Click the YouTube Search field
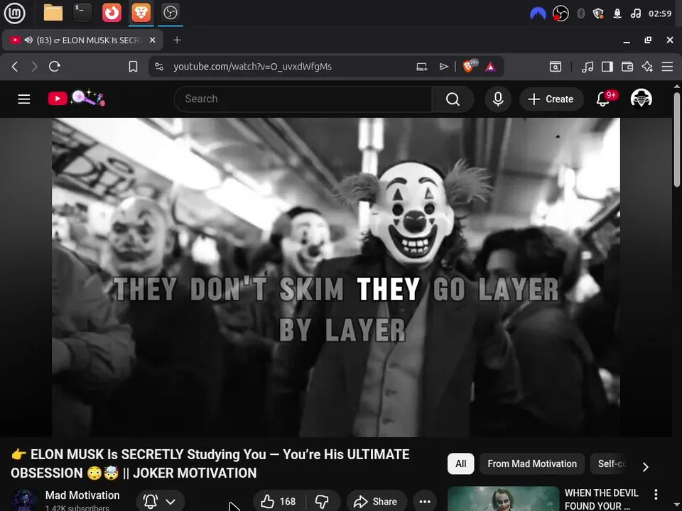Image resolution: width=682 pixels, height=511 pixels. pyautogui.click(x=303, y=99)
